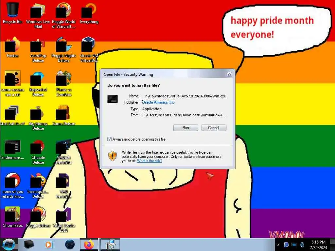The image size is (335, 251).
Task: Click the From path C:\Users\Joseph Biden text
Action: point(184,115)
